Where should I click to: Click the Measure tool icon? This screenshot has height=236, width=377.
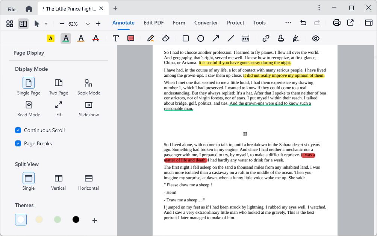point(245,38)
